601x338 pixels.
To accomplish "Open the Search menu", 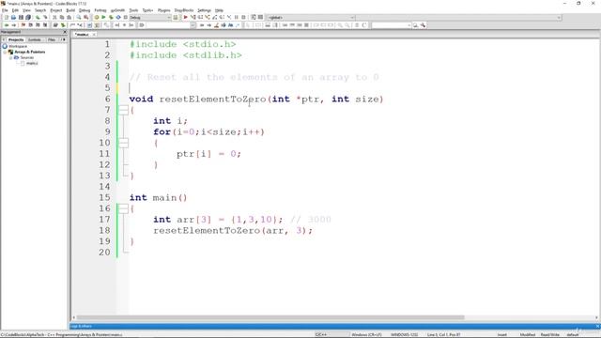I will click(40, 10).
